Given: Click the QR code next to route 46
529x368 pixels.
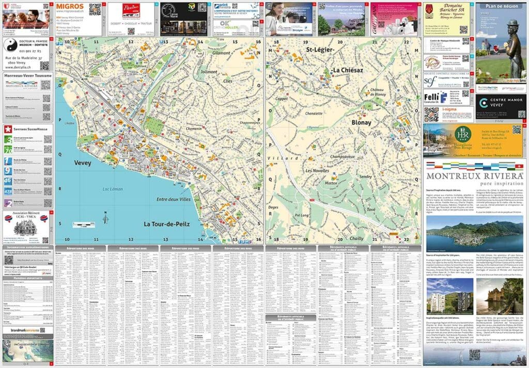Looking at the screenshot, I should (x=48, y=181).
